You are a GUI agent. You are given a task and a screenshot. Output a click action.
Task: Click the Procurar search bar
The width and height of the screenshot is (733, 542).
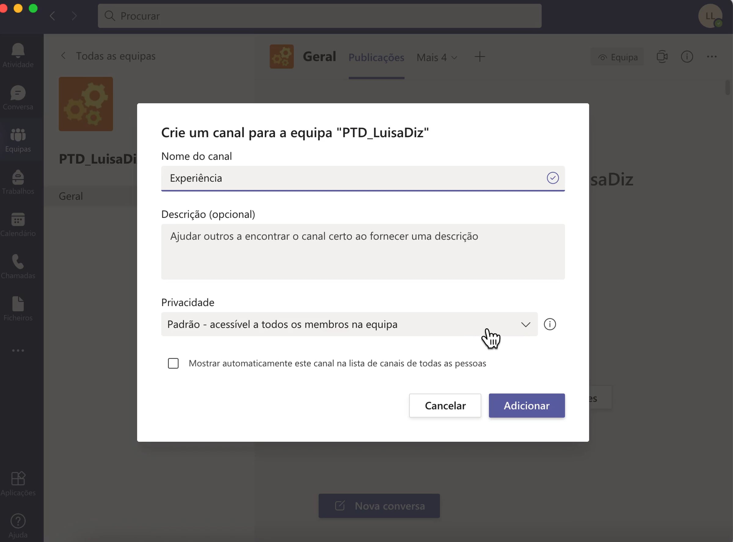[x=319, y=16]
